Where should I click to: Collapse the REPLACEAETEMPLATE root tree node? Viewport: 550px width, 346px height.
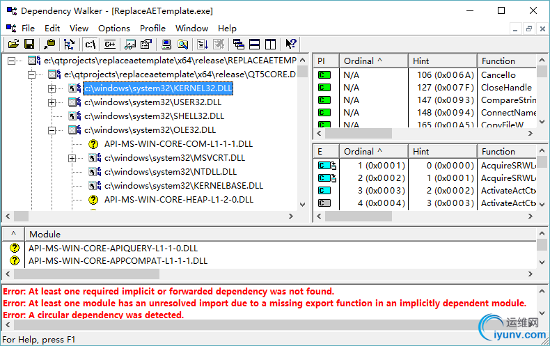point(12,61)
